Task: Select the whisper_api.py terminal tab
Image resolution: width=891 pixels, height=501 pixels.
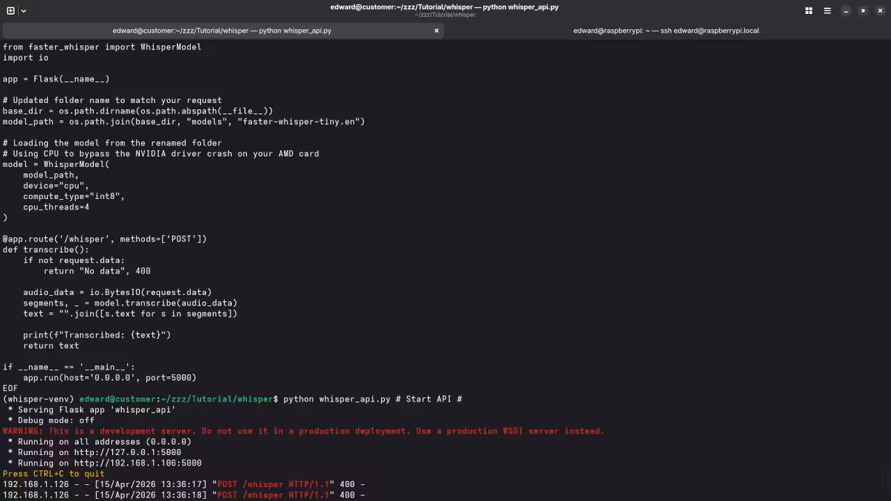Action: click(223, 31)
